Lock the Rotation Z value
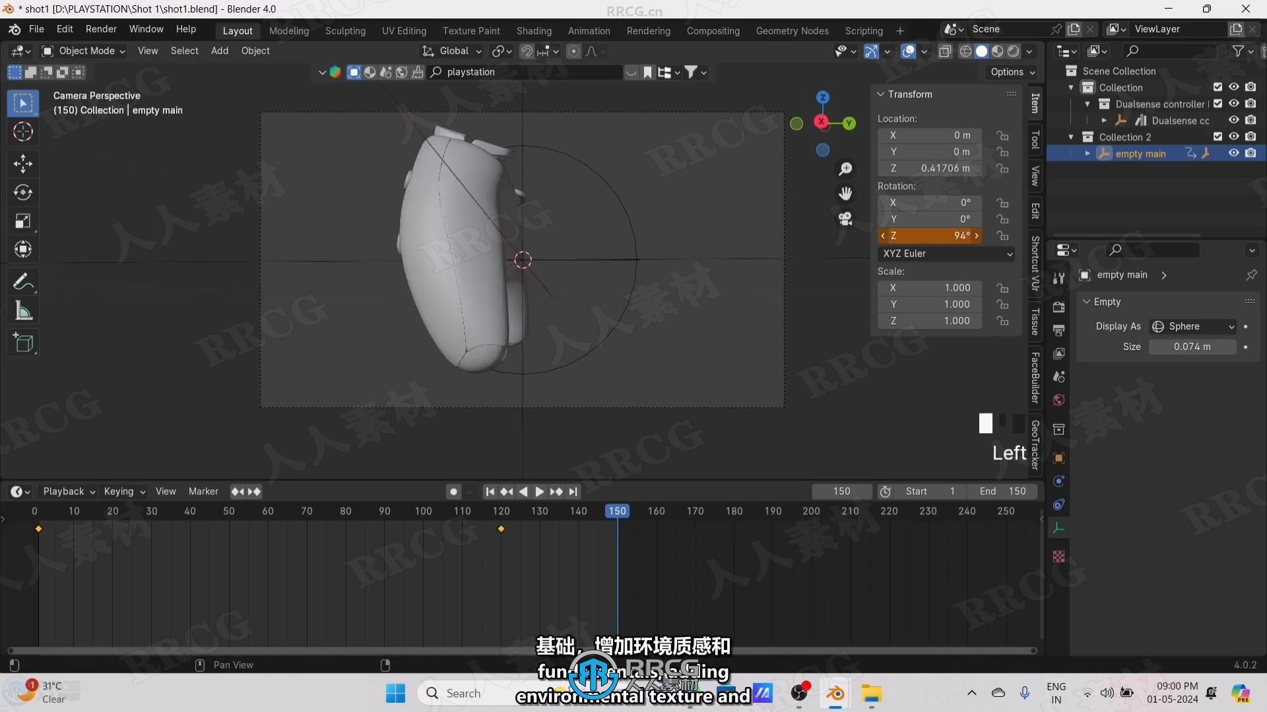This screenshot has height=712, width=1267. pyautogui.click(x=1002, y=235)
